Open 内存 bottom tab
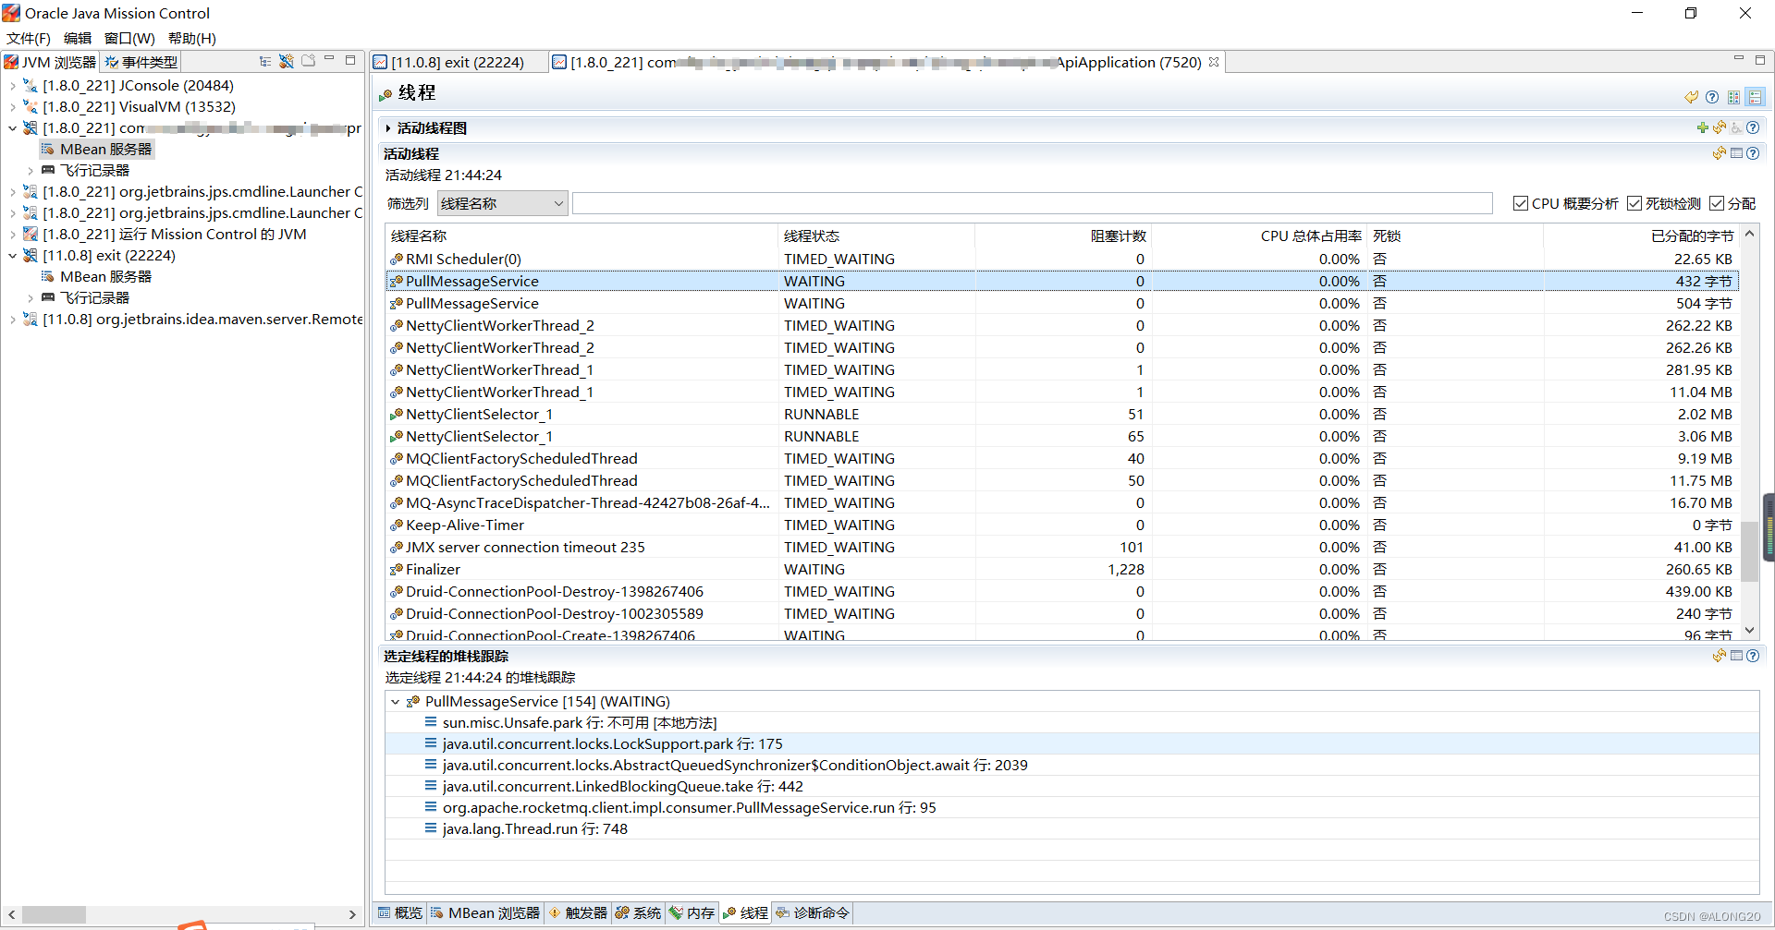 [x=692, y=912]
